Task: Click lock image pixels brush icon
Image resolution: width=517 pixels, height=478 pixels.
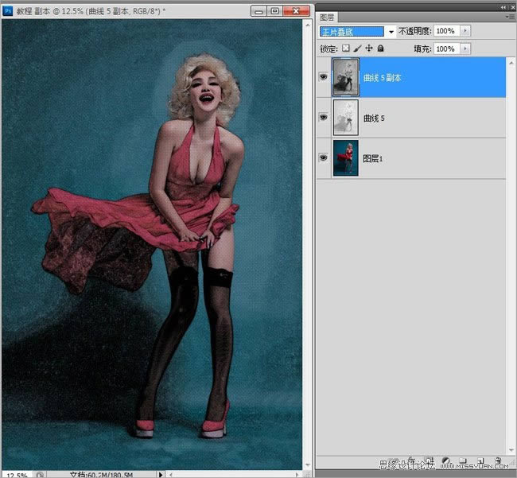Action: (357, 49)
